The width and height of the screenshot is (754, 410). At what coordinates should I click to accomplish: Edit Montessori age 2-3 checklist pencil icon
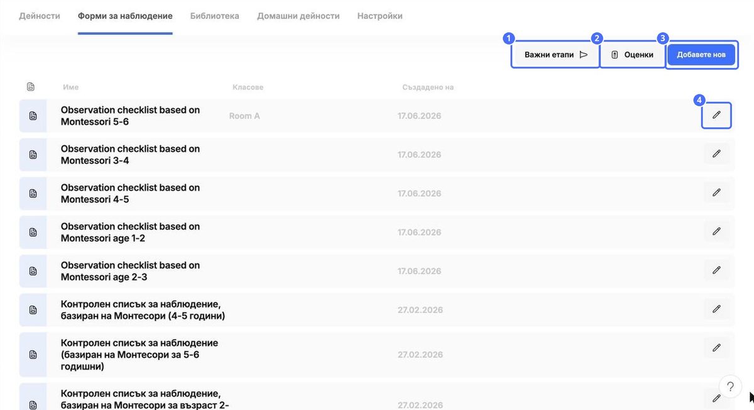pos(716,270)
